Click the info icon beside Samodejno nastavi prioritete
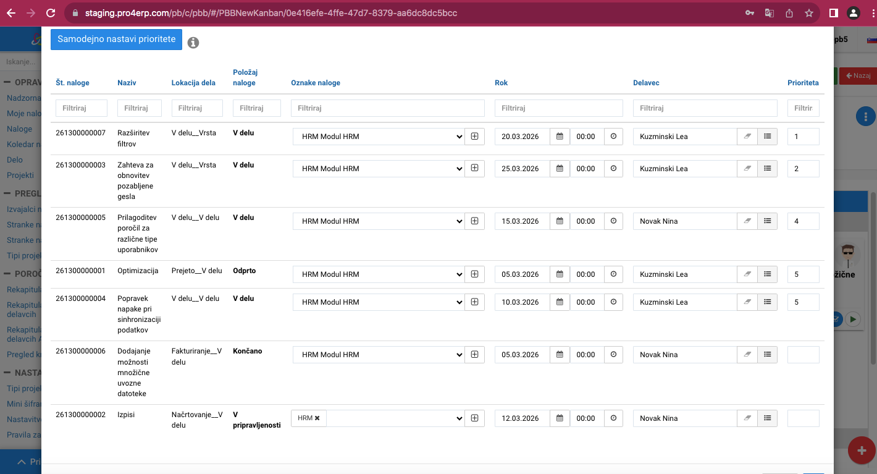The image size is (877, 474). click(193, 43)
